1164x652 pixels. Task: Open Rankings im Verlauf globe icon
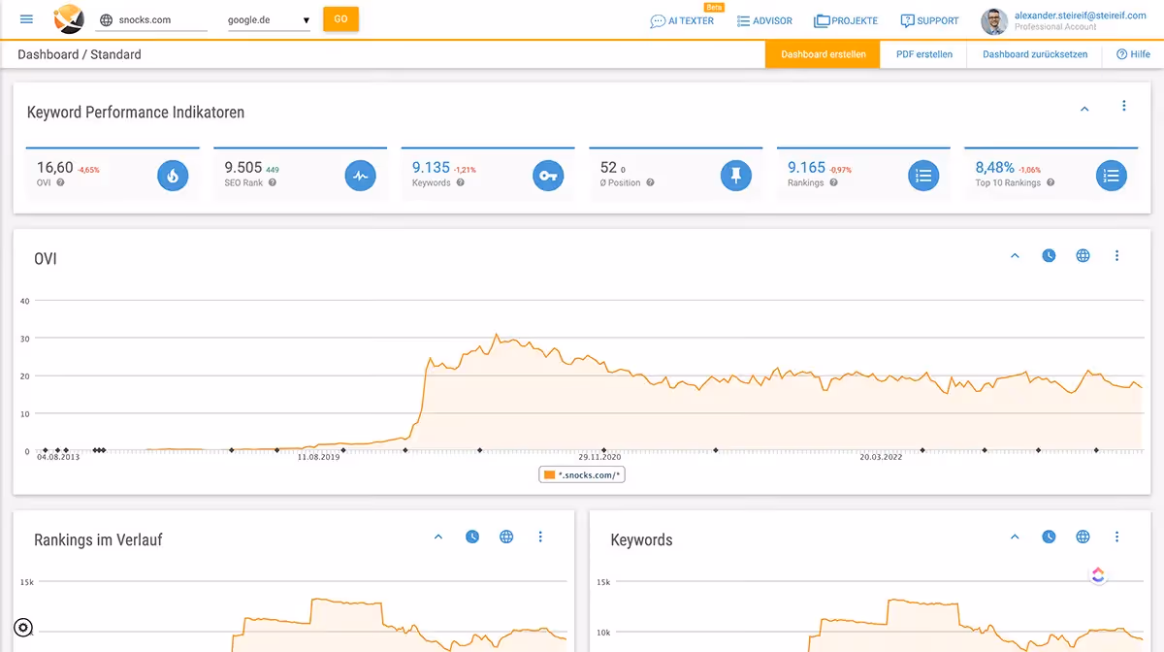[x=506, y=537]
